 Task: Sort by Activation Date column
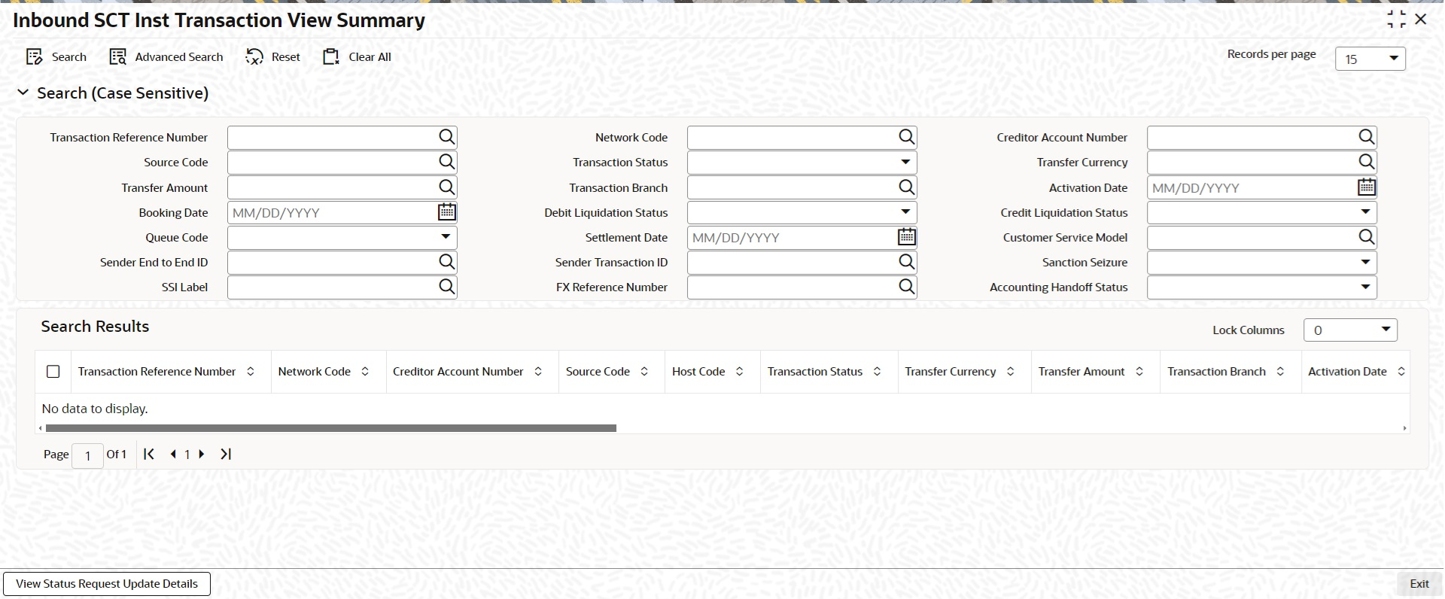(1401, 372)
